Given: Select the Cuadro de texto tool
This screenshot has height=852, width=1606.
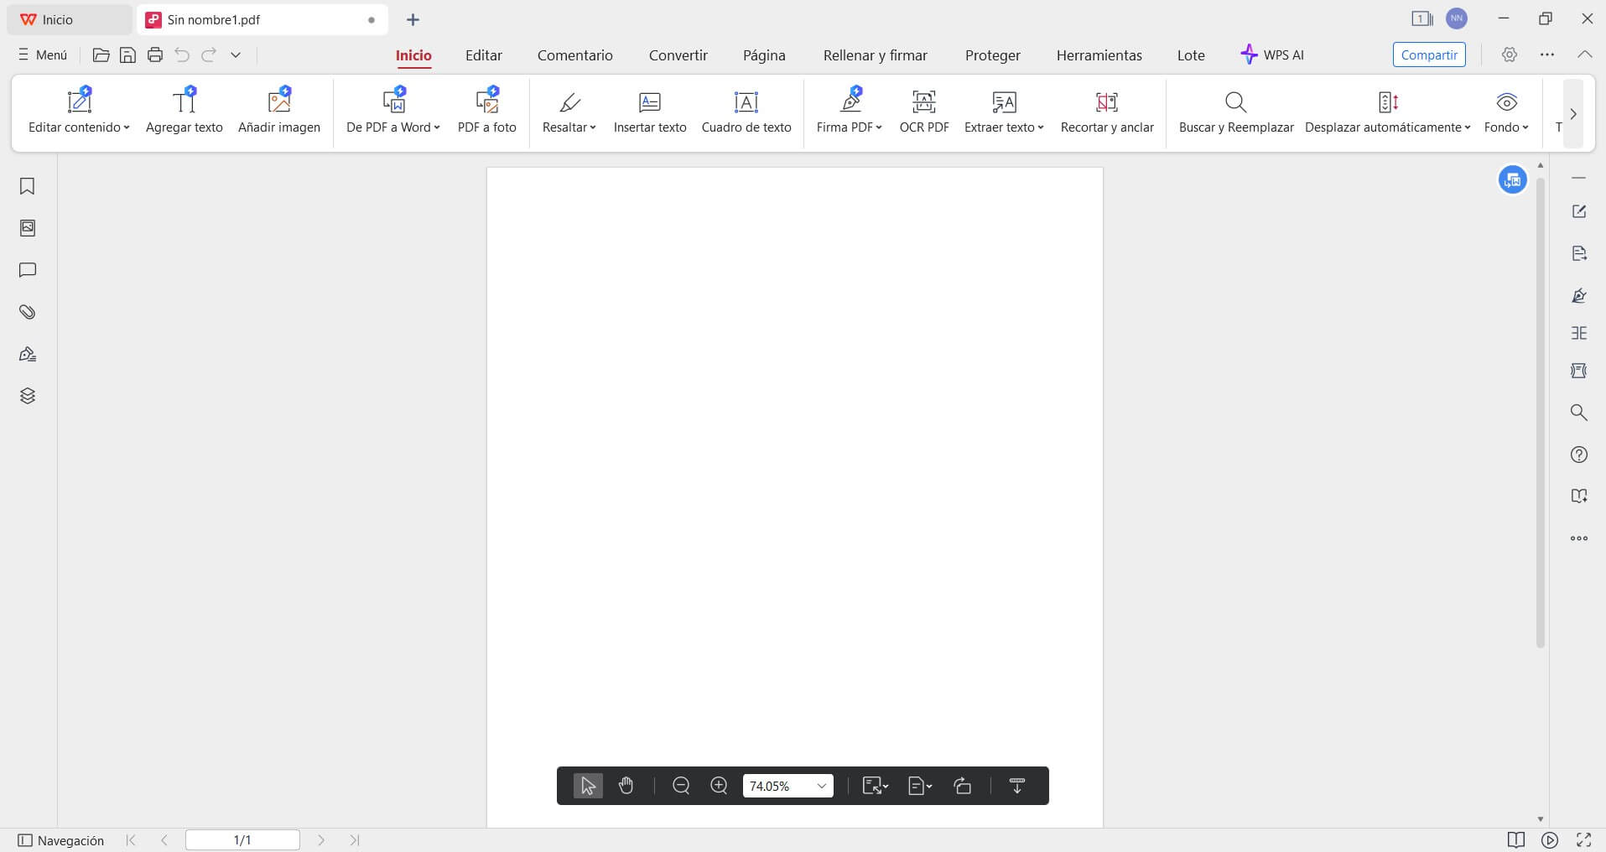Looking at the screenshot, I should [x=746, y=112].
